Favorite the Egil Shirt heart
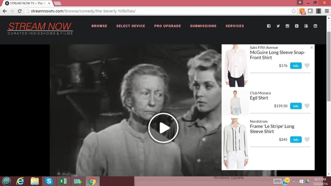The image size is (331, 186). click(307, 106)
